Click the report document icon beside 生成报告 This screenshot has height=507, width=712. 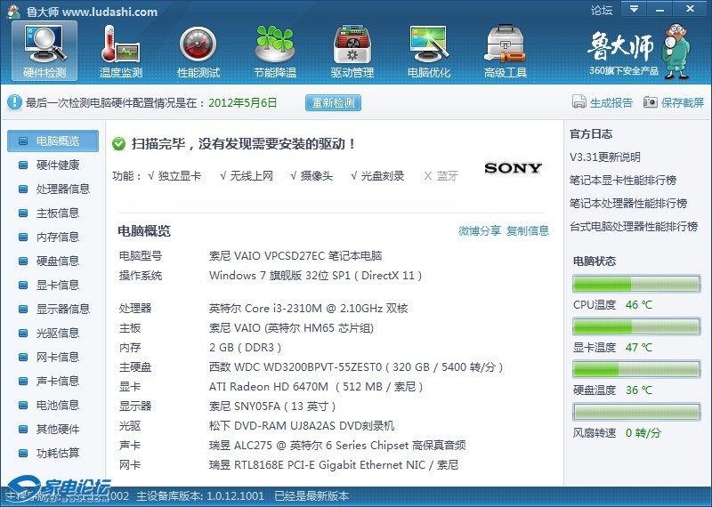pos(579,102)
